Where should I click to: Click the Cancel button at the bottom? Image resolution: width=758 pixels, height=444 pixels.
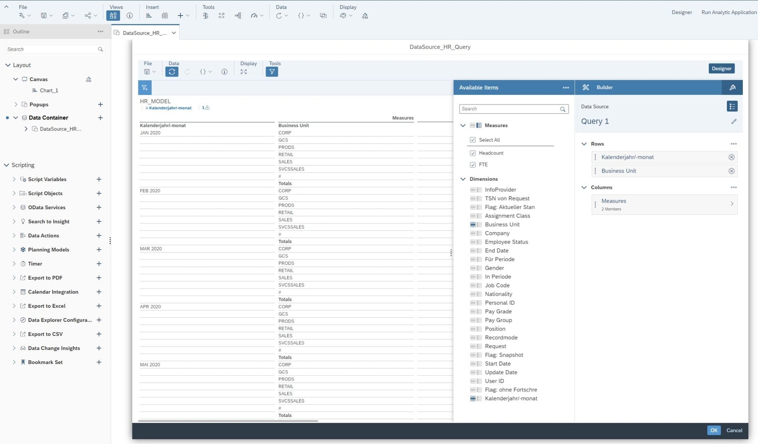tap(734, 430)
